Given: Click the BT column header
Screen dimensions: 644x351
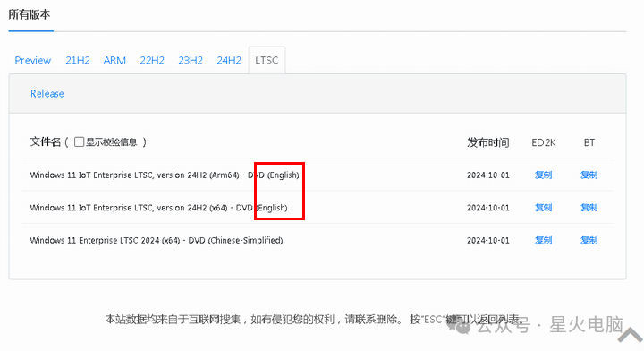Looking at the screenshot, I should [x=589, y=142].
